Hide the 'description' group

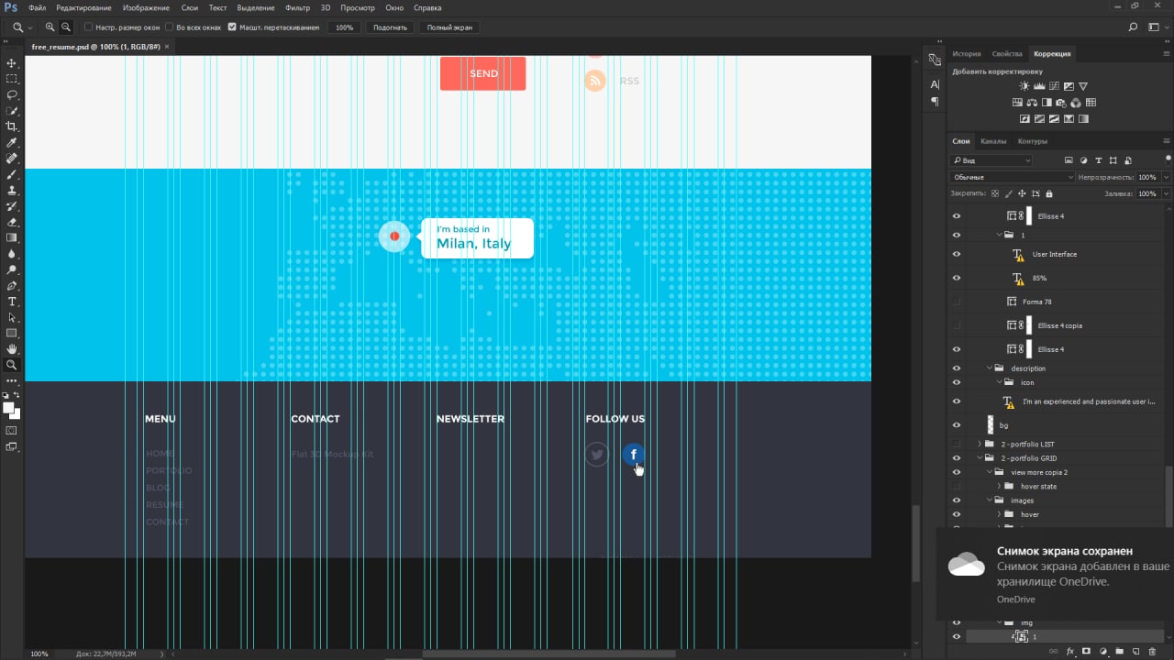pyautogui.click(x=957, y=368)
